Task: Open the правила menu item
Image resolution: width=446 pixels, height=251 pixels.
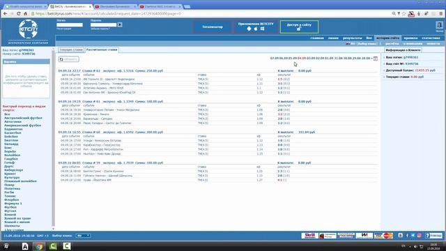Action: (x=410, y=38)
